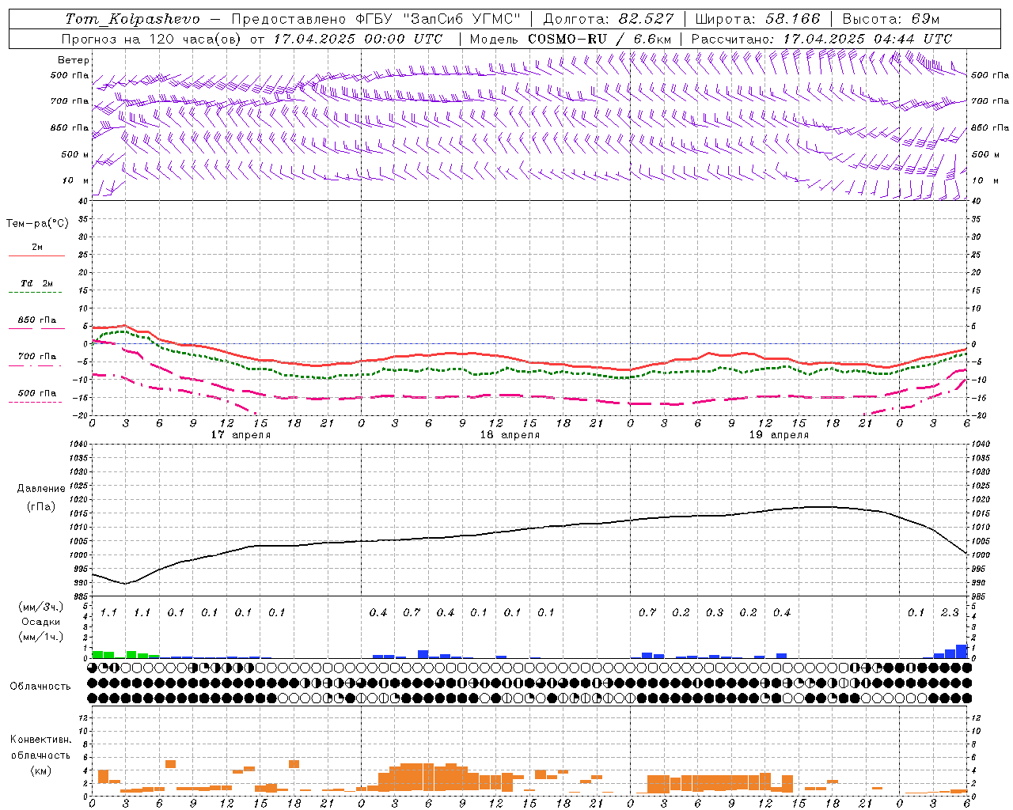Click the "Тем-ра(°C)" temperature label

click(37, 224)
